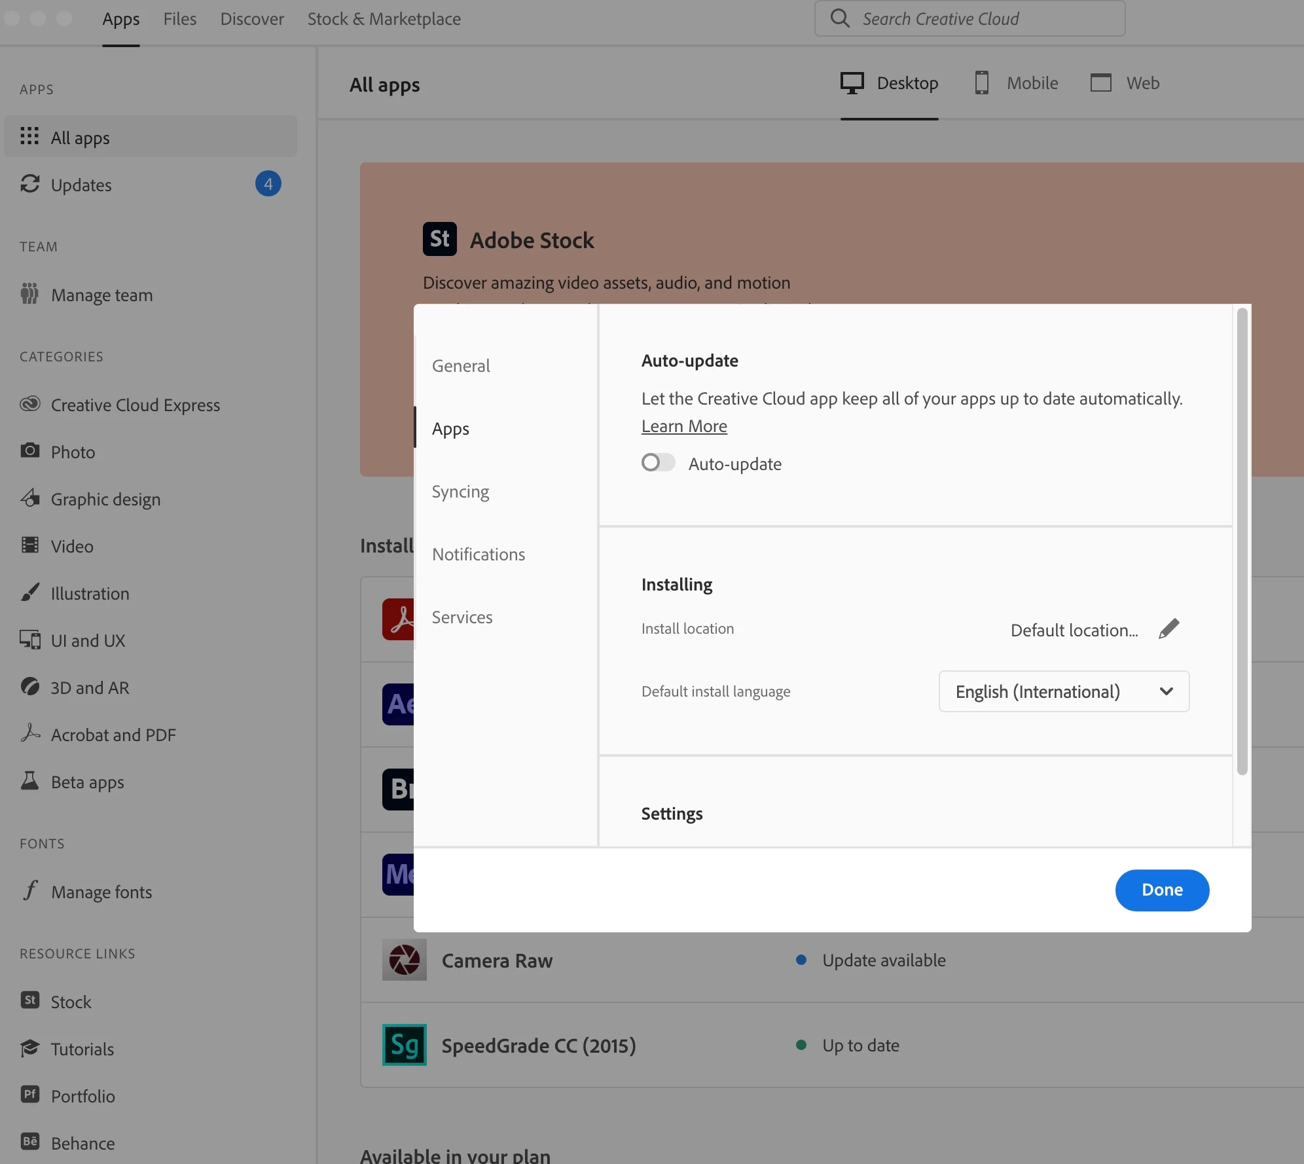The image size is (1304, 1164).
Task: Click the pencil icon beside Default location
Action: [1168, 629]
